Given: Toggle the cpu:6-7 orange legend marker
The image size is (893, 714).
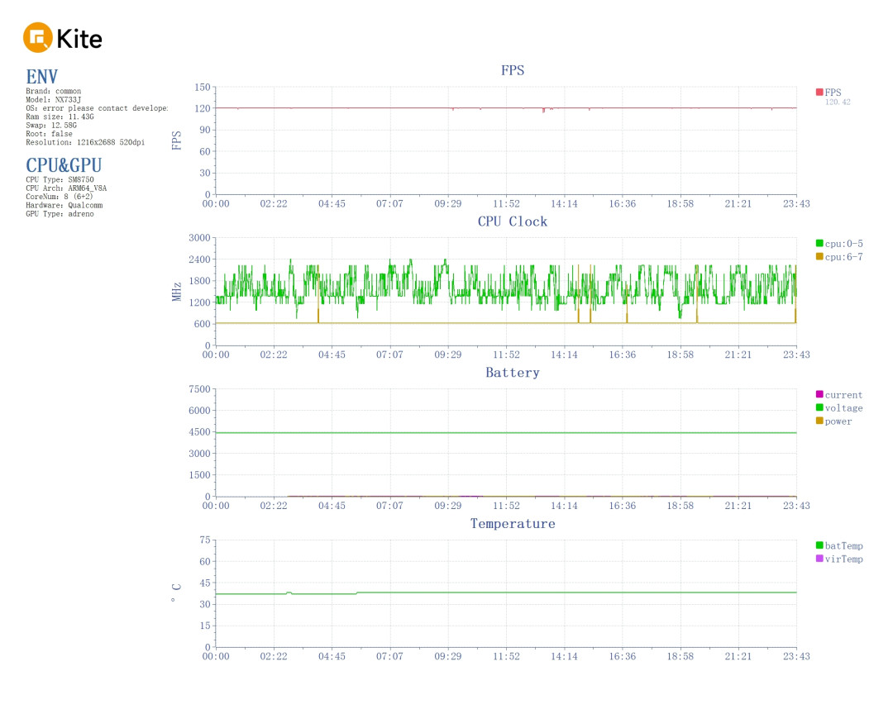Looking at the screenshot, I should [819, 257].
